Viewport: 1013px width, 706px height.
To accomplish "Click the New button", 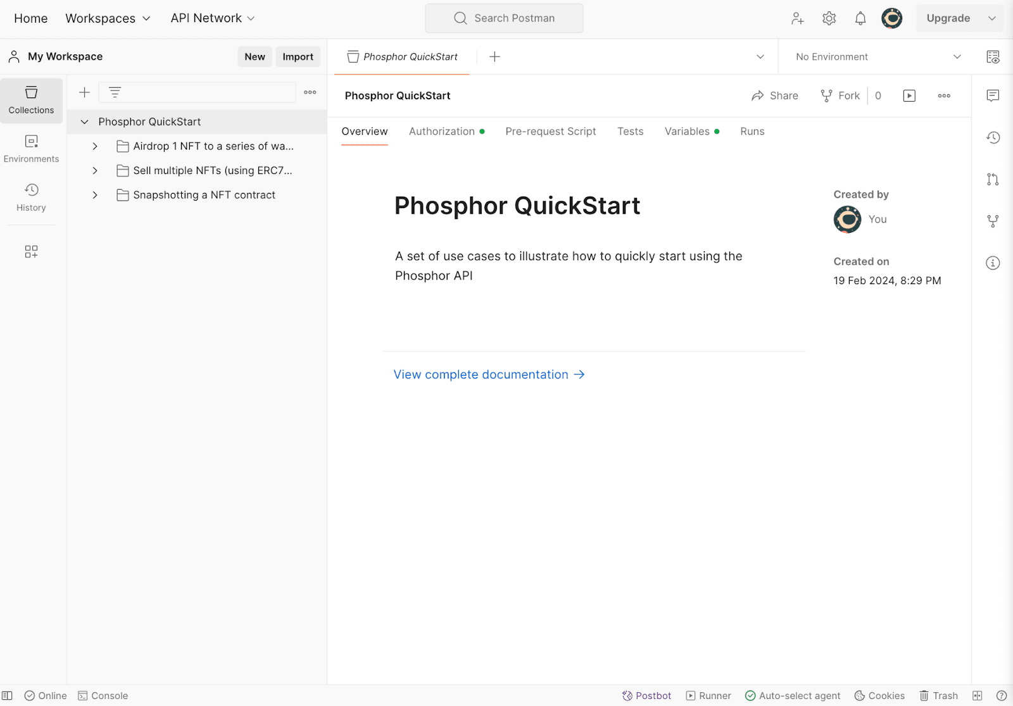I will tap(255, 57).
